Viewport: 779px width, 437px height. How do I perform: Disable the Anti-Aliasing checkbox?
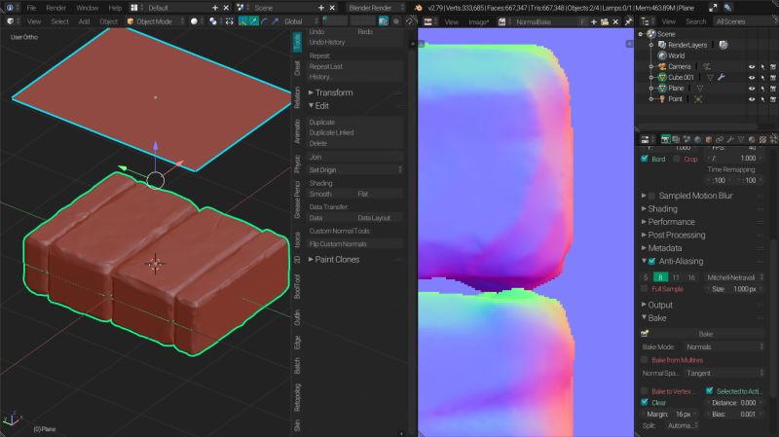[651, 261]
